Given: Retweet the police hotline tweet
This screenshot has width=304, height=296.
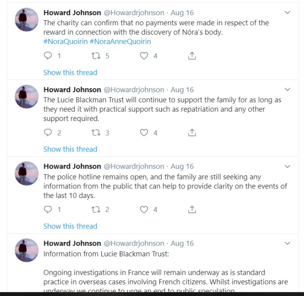Looking at the screenshot, I should [x=95, y=210].
